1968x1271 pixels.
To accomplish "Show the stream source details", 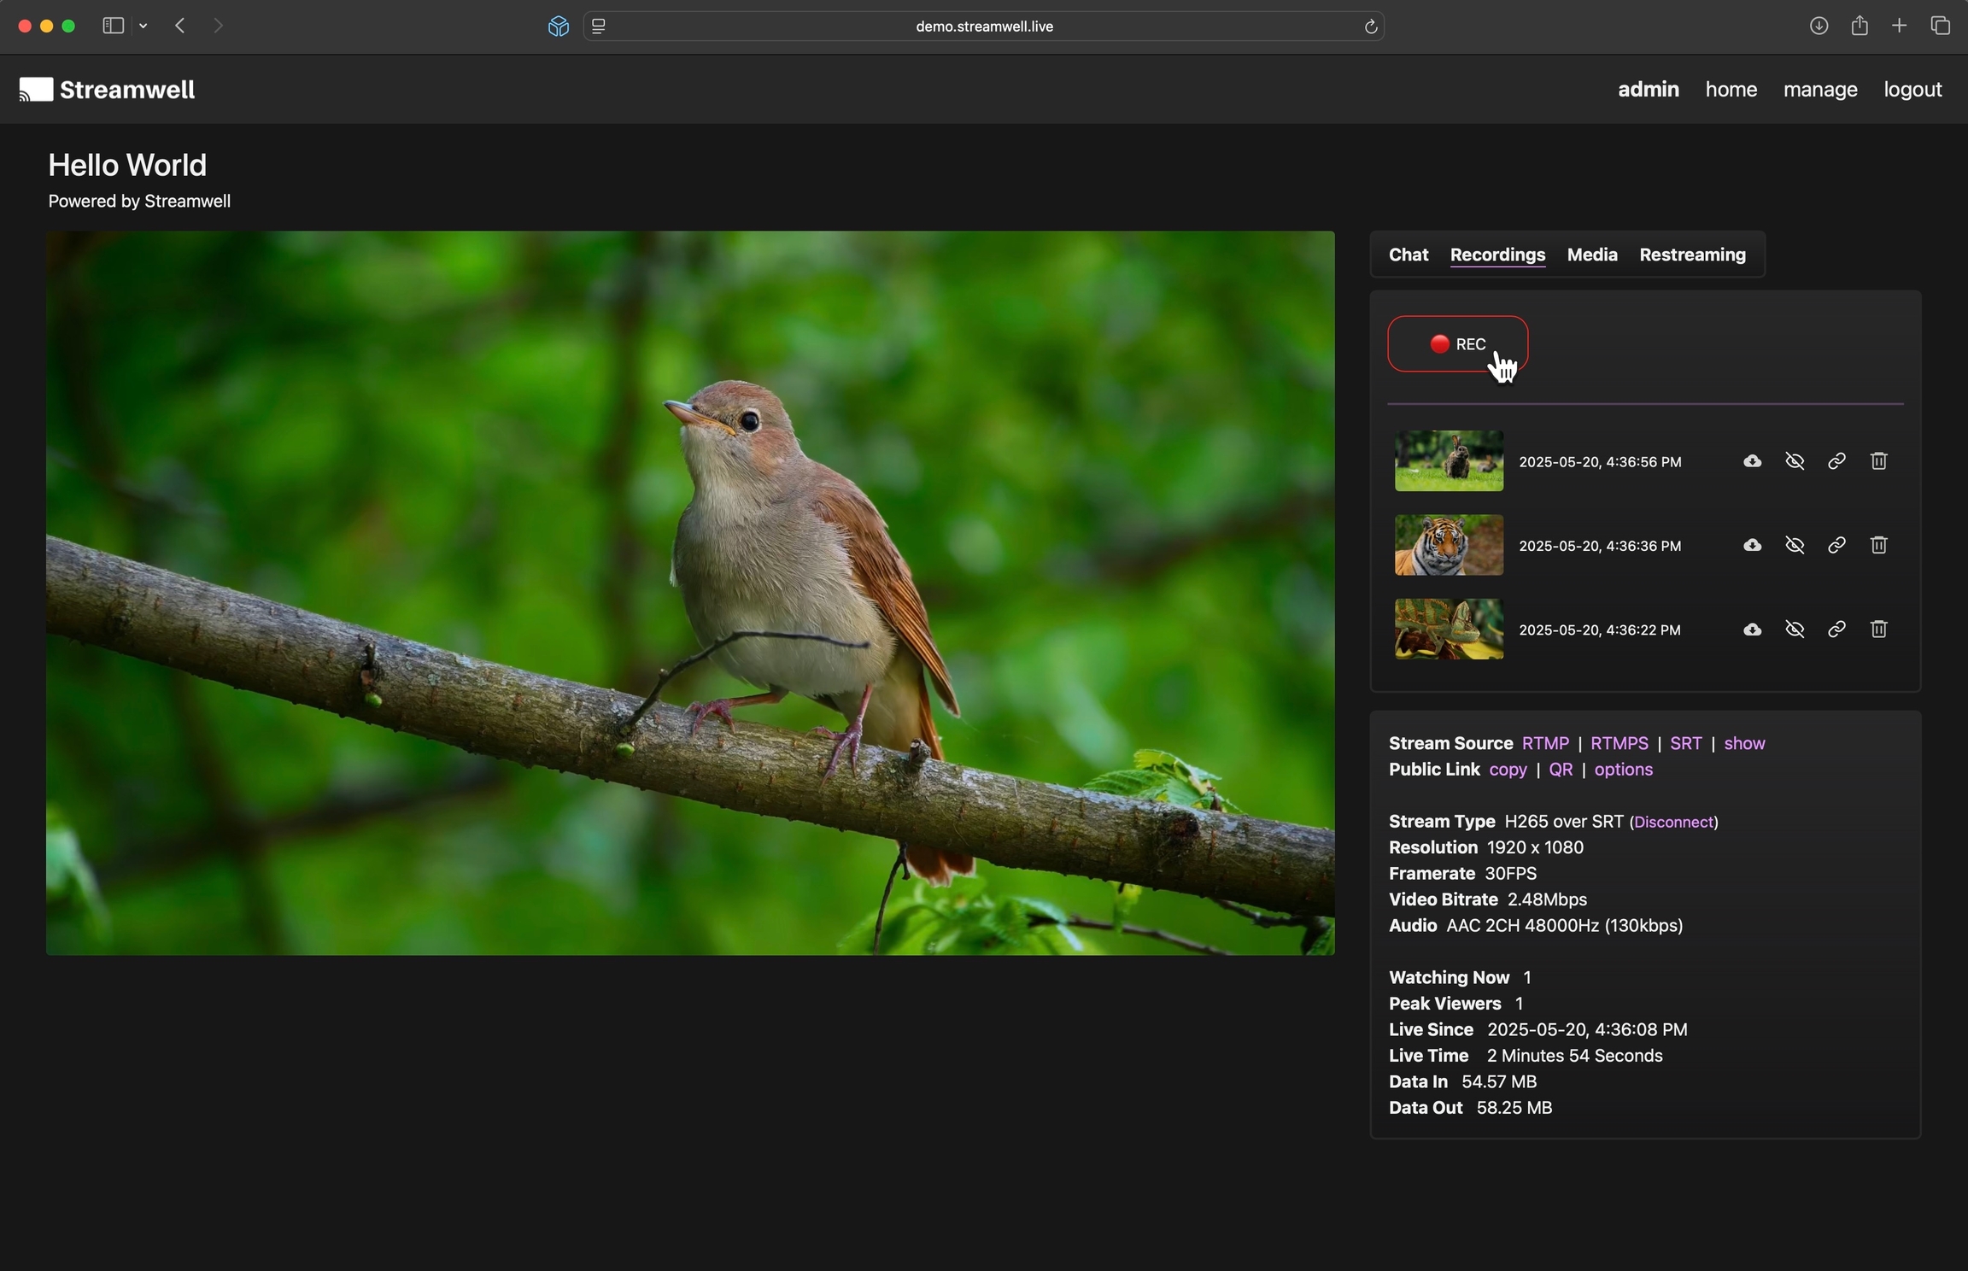I will tap(1743, 743).
